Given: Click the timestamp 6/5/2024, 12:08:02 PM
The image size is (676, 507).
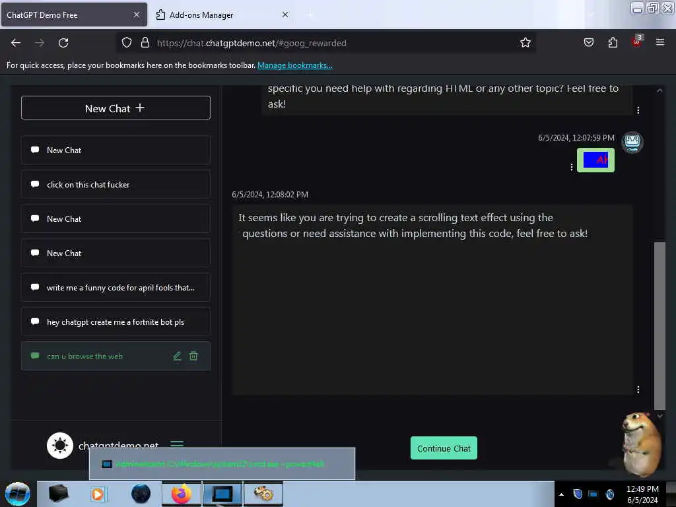Looking at the screenshot, I should pos(270,195).
